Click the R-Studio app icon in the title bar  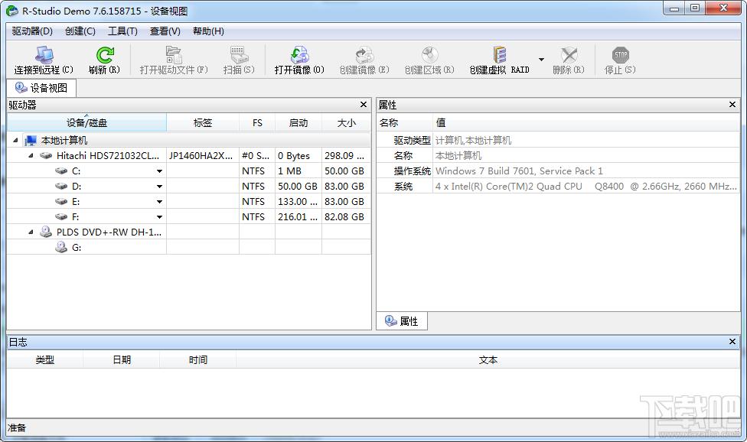[x=12, y=11]
